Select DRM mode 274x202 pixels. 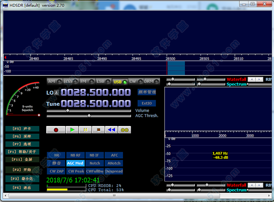152,82
